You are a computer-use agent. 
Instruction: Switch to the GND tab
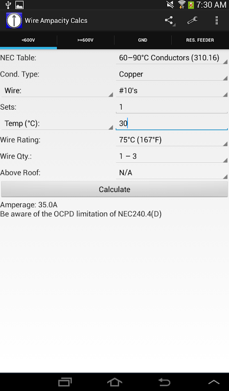pyautogui.click(x=143, y=40)
